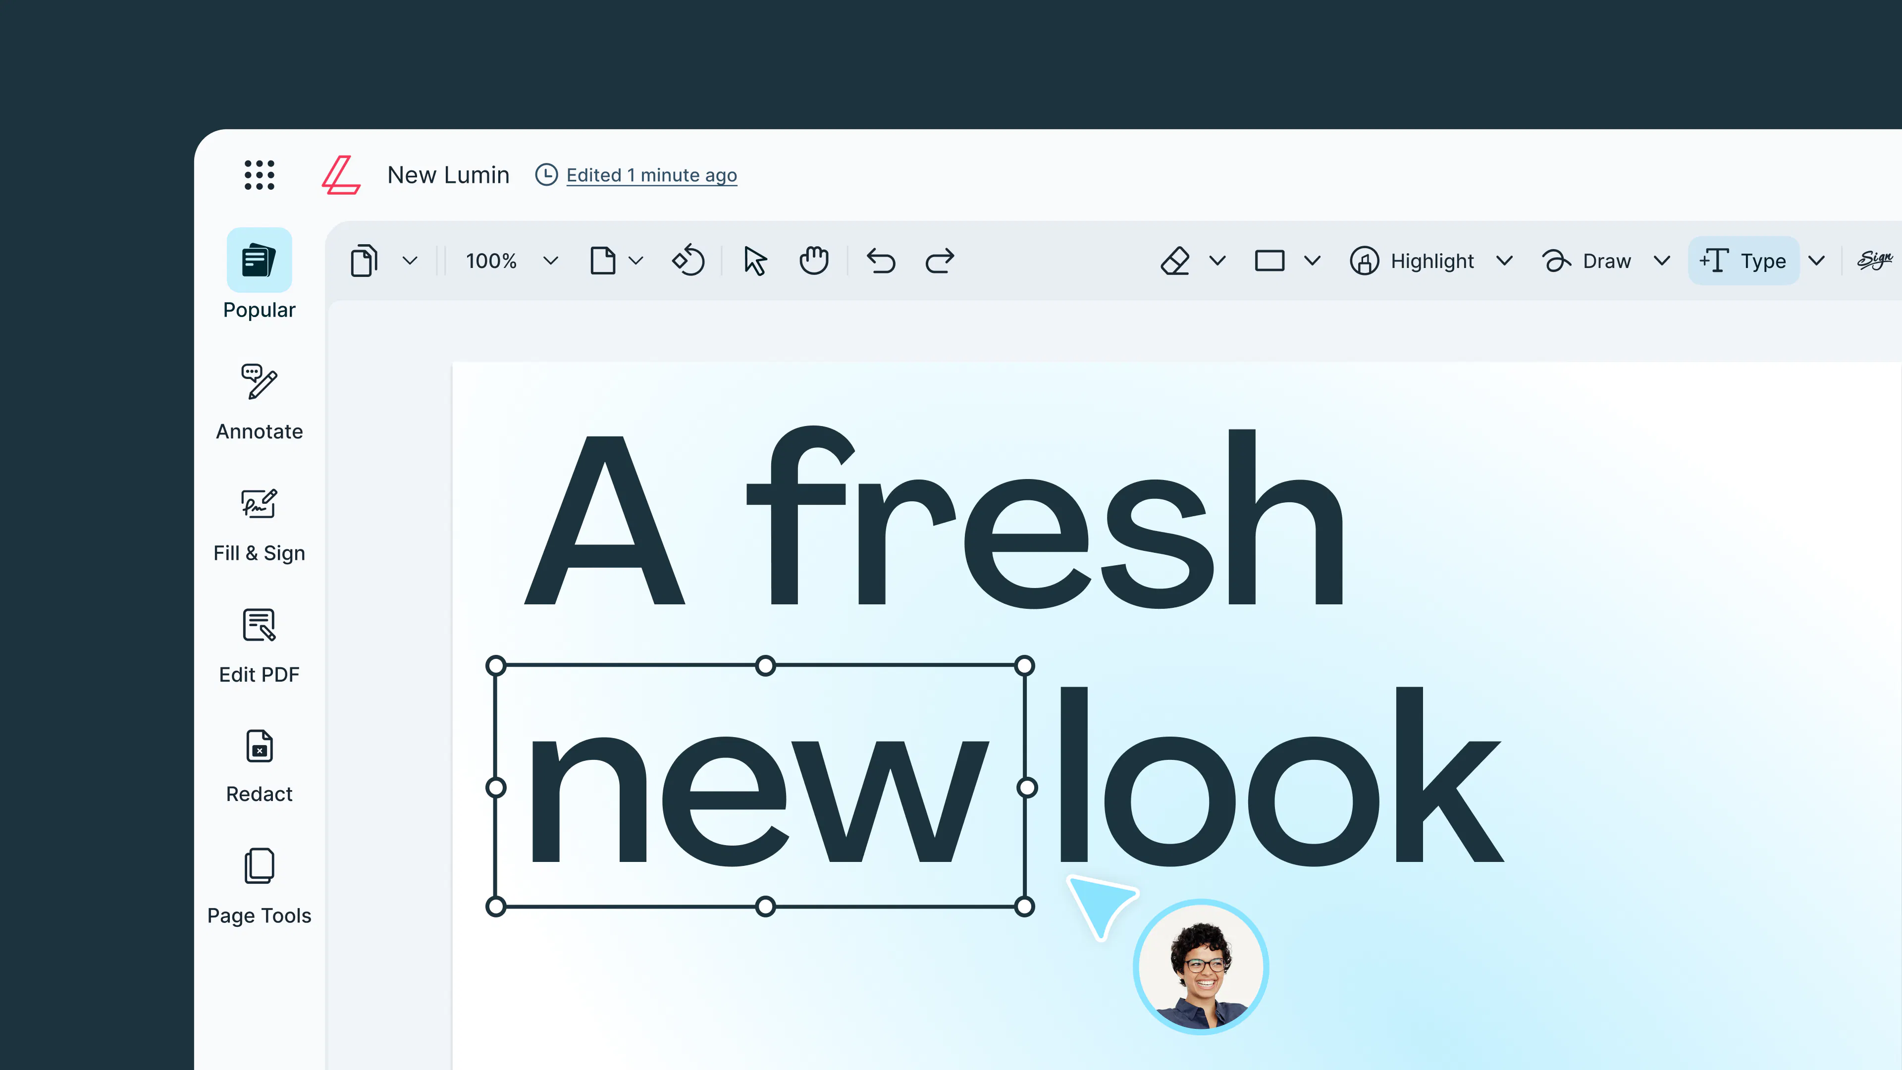Click the New Lumin document title
The height and width of the screenshot is (1070, 1902).
[448, 175]
